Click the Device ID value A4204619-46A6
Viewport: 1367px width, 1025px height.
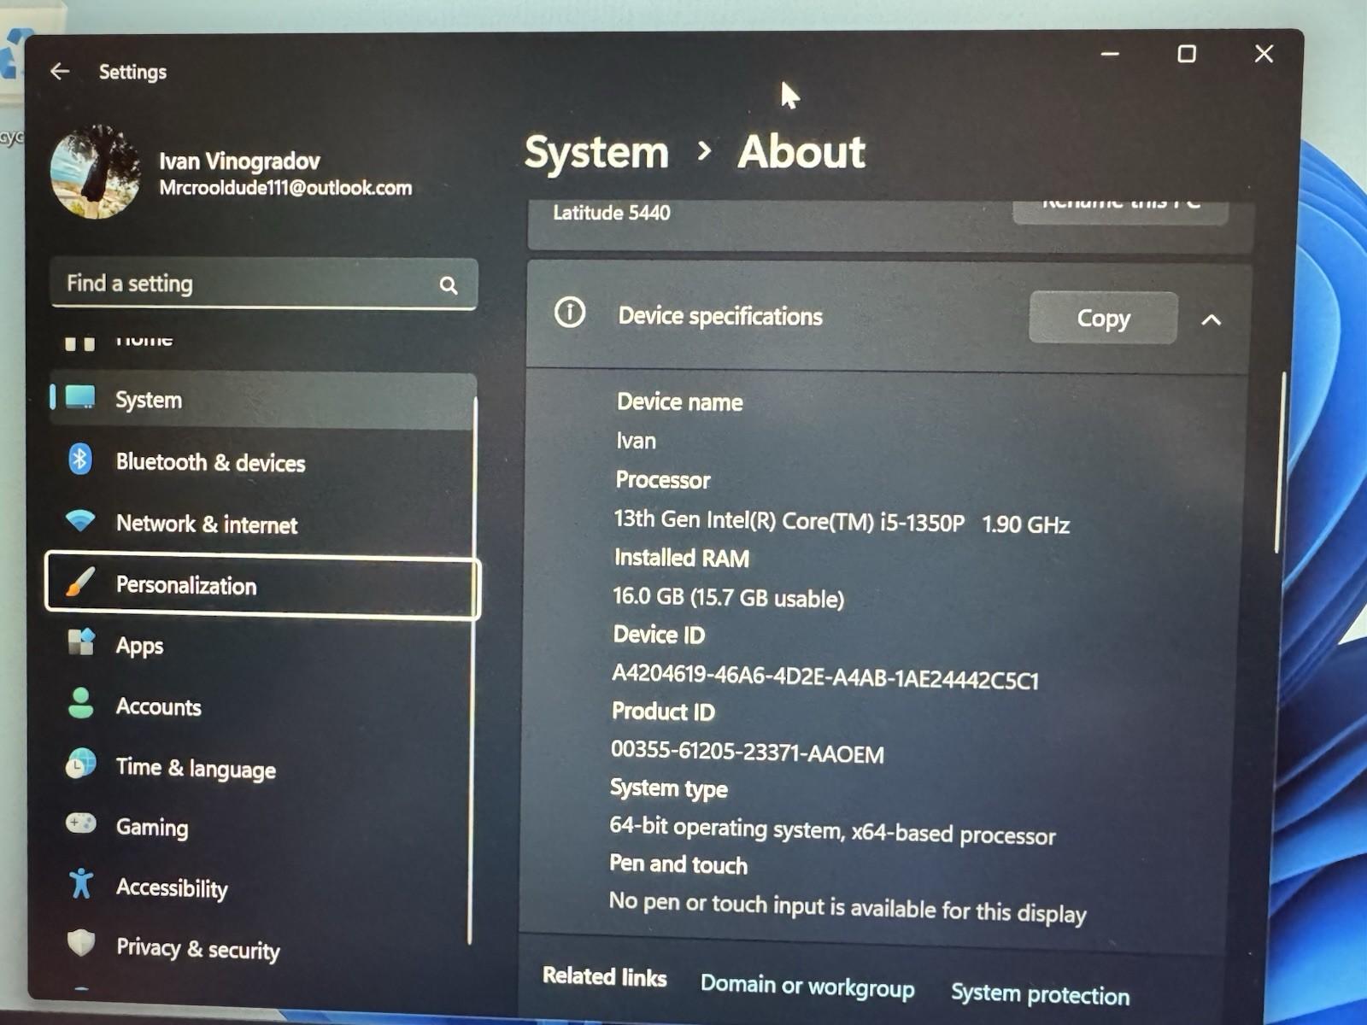[824, 676]
